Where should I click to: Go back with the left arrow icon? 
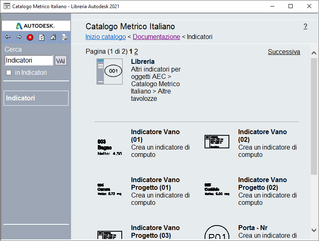[8, 37]
